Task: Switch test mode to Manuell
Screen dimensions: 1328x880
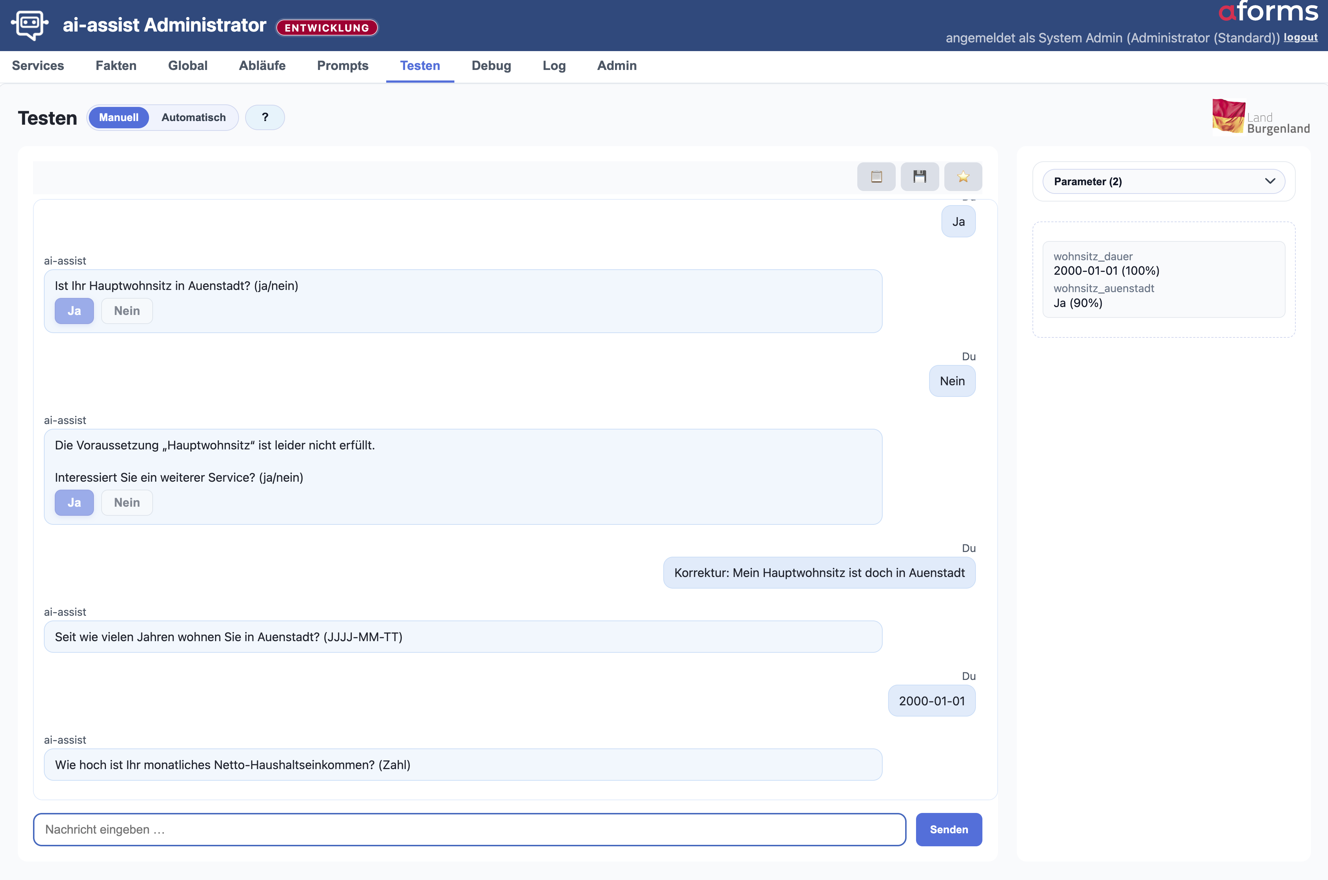Action: click(x=119, y=117)
